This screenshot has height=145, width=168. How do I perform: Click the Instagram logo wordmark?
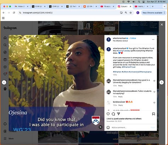click(x=10, y=28)
